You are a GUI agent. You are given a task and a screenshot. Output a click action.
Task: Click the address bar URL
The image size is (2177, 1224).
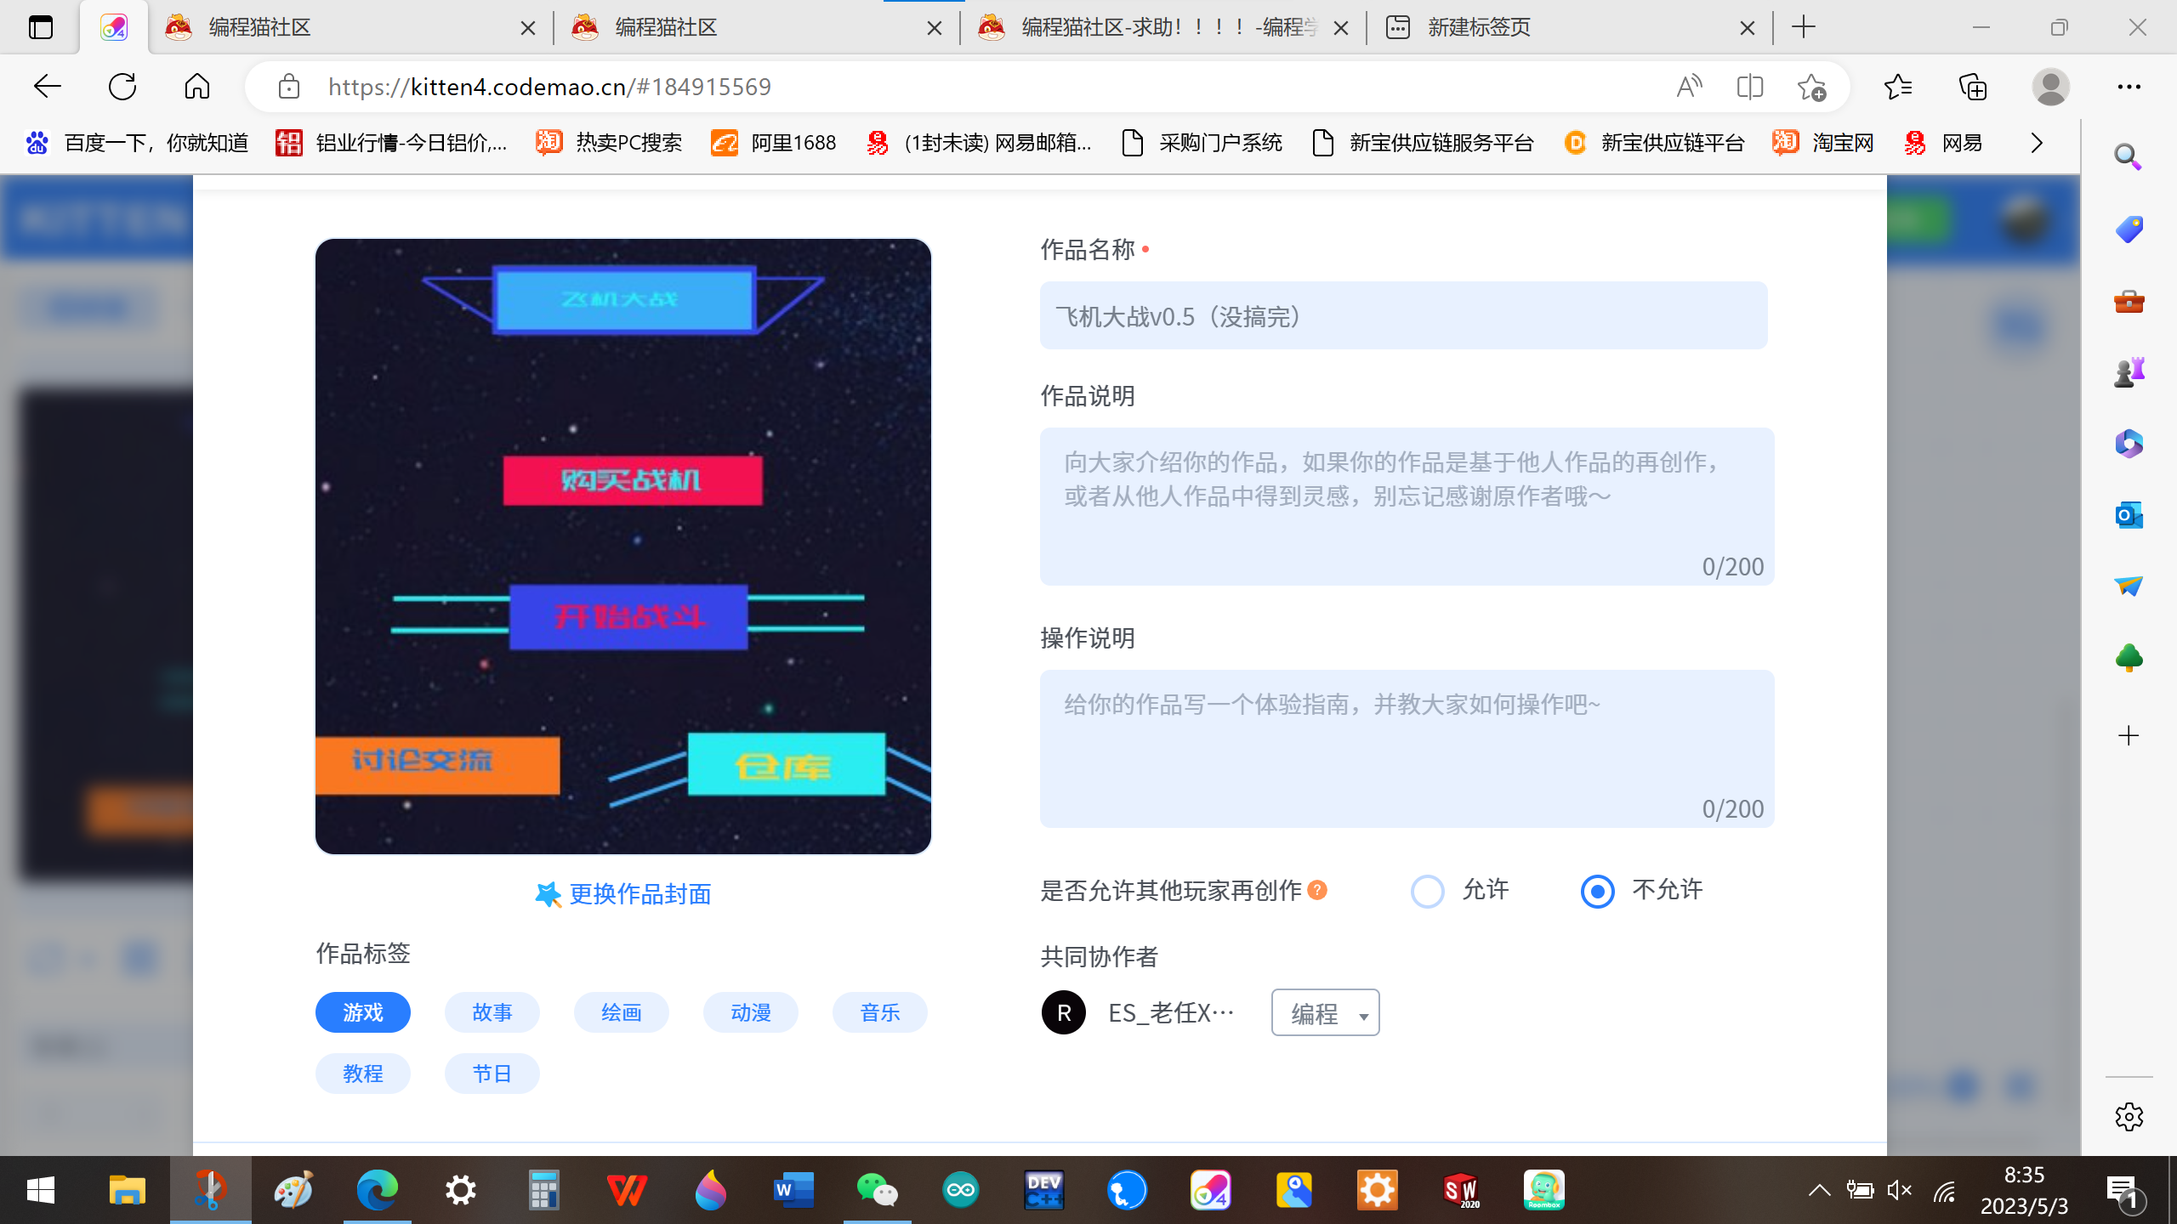549,87
